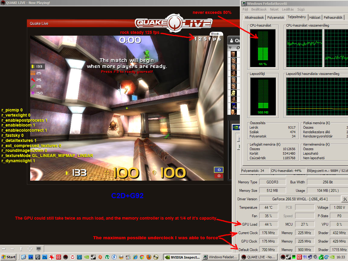This screenshot has height=261, width=348.
Task: Open the Beállítások menu in Task Manager
Action: pyautogui.click(x=259, y=9)
